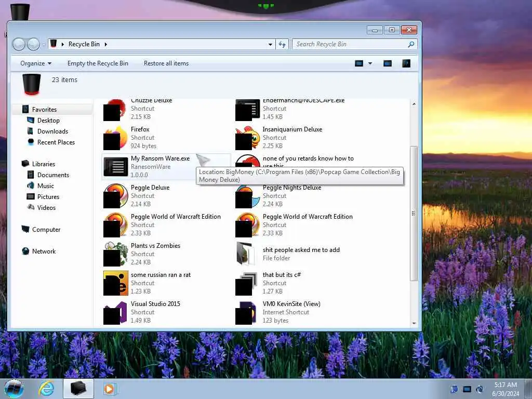Select the Visual Studio 2015 shortcut icon

pos(115,312)
